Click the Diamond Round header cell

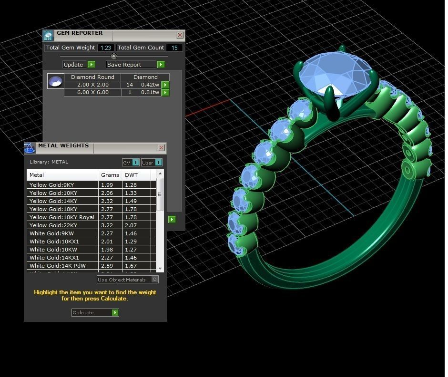(x=92, y=77)
